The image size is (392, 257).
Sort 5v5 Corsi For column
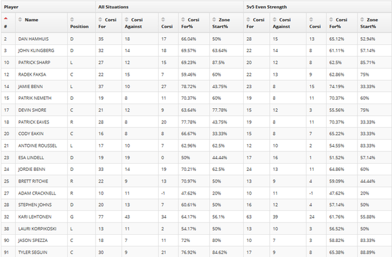pyautogui.click(x=248, y=20)
